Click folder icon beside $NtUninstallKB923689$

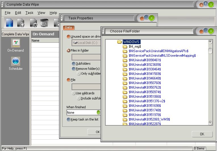[125, 65]
